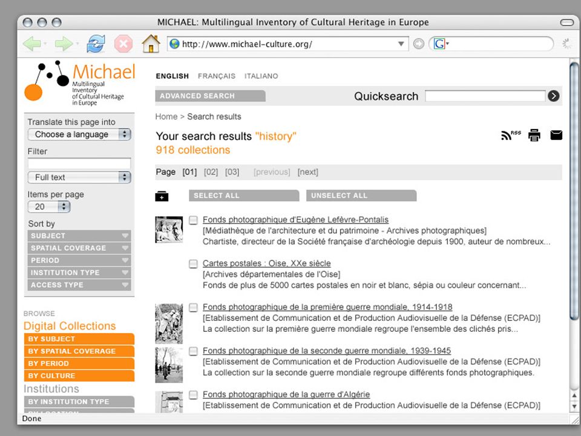Click the Home breadcrumb link

(x=166, y=117)
